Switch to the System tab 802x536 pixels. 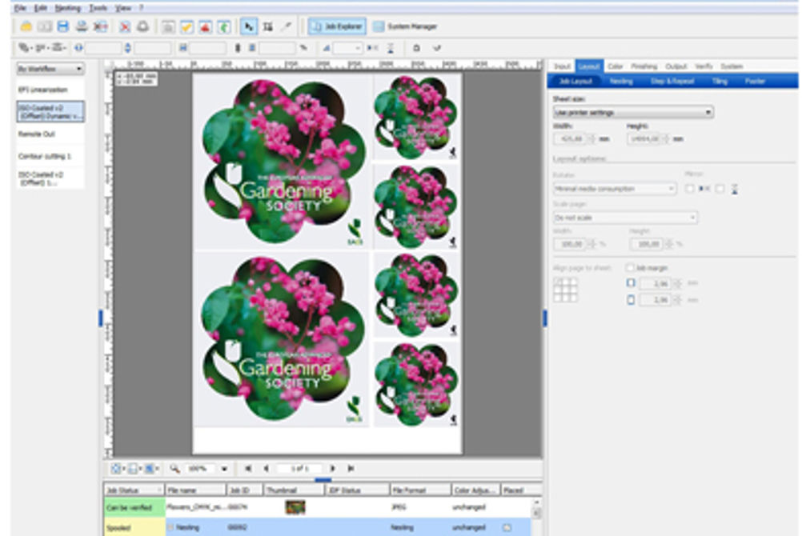[732, 66]
